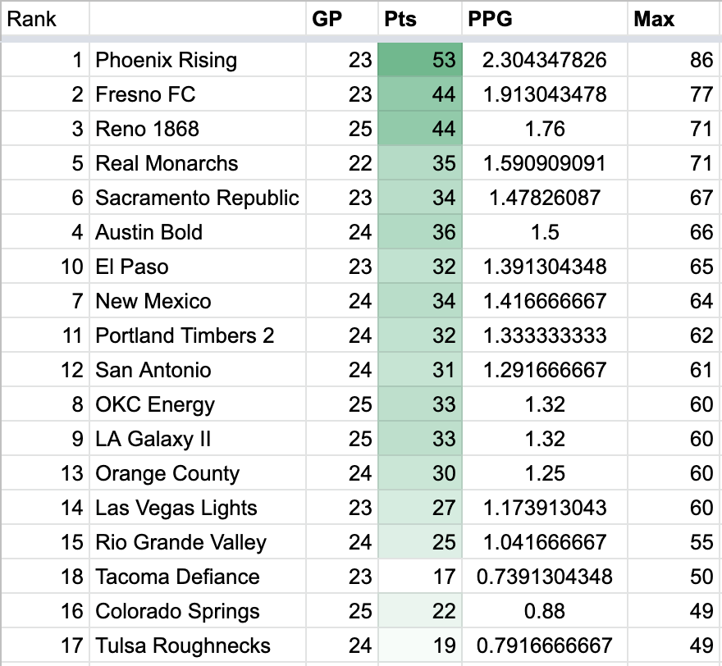Select the Phoenix Rising team cell

[167, 60]
